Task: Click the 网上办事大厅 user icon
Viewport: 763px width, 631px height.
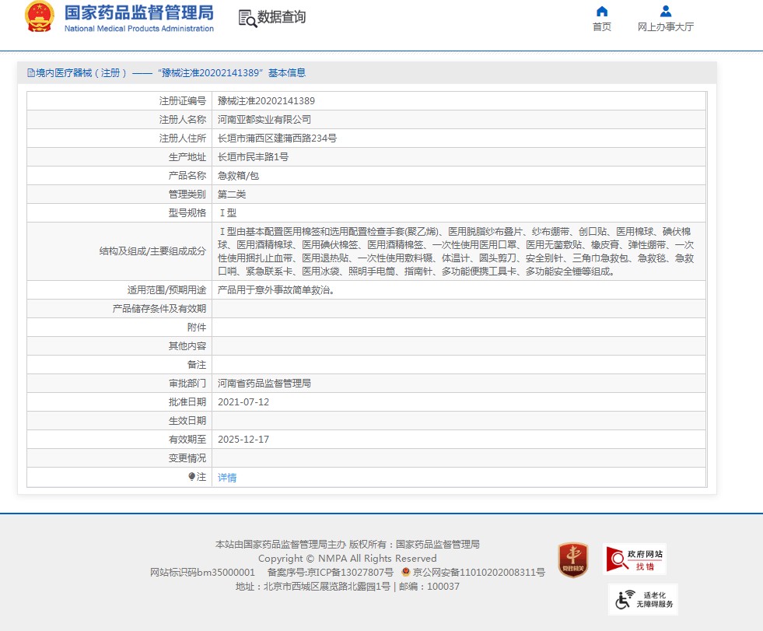Action: pyautogui.click(x=666, y=11)
